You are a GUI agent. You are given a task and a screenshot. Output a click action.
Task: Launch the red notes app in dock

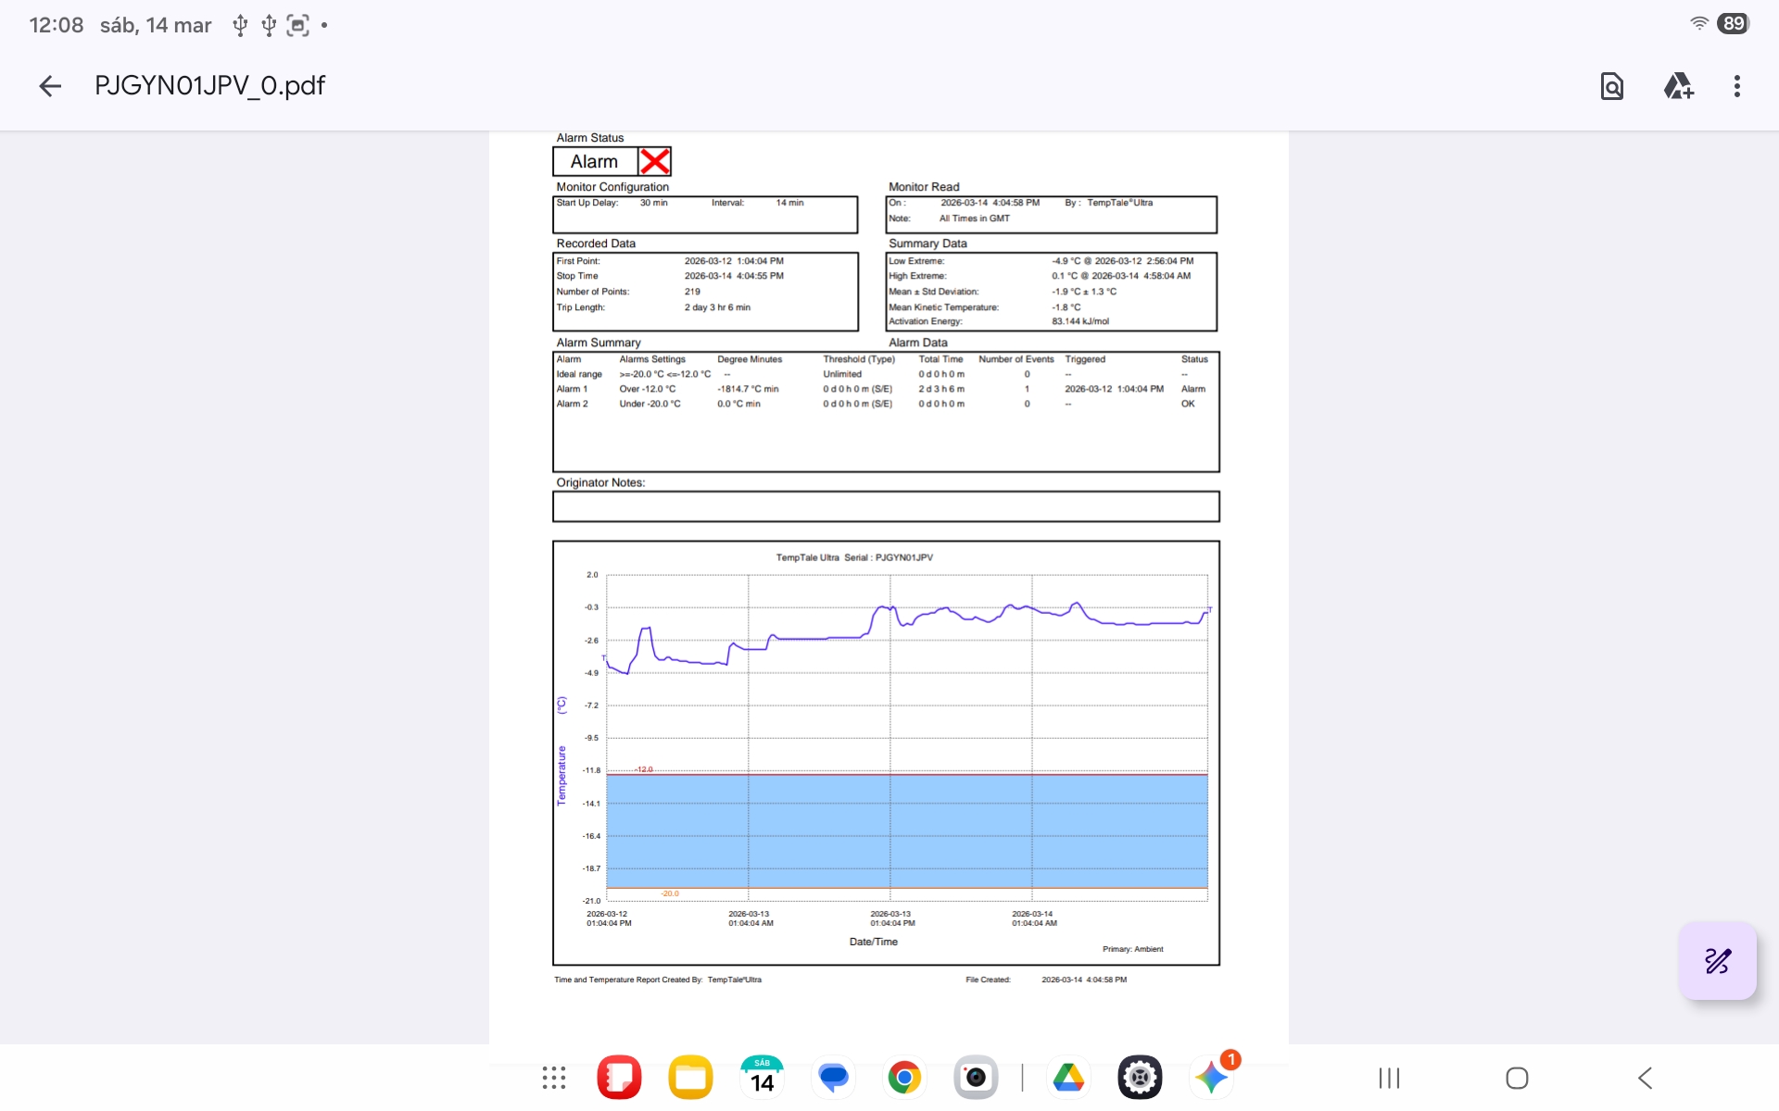(619, 1078)
